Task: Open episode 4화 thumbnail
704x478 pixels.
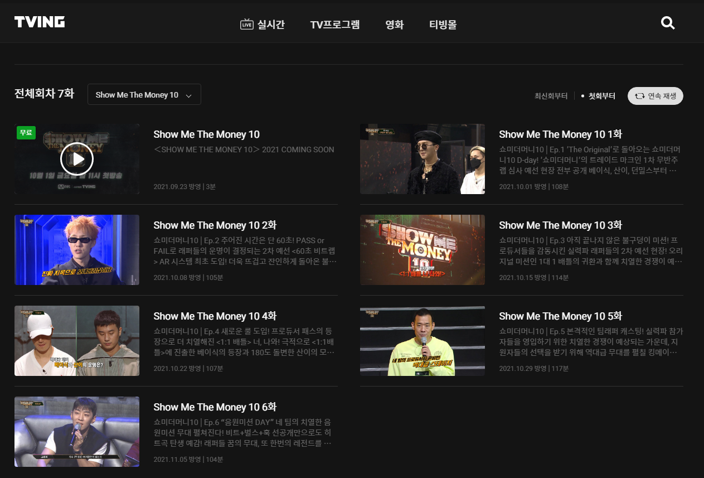Action: [x=77, y=341]
